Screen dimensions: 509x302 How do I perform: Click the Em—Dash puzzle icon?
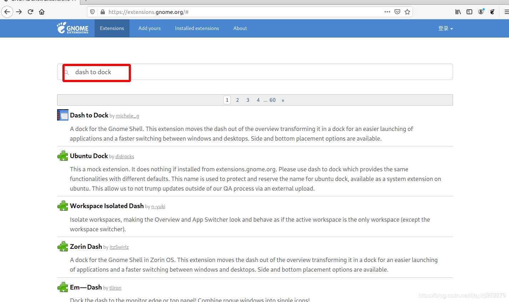(x=63, y=287)
